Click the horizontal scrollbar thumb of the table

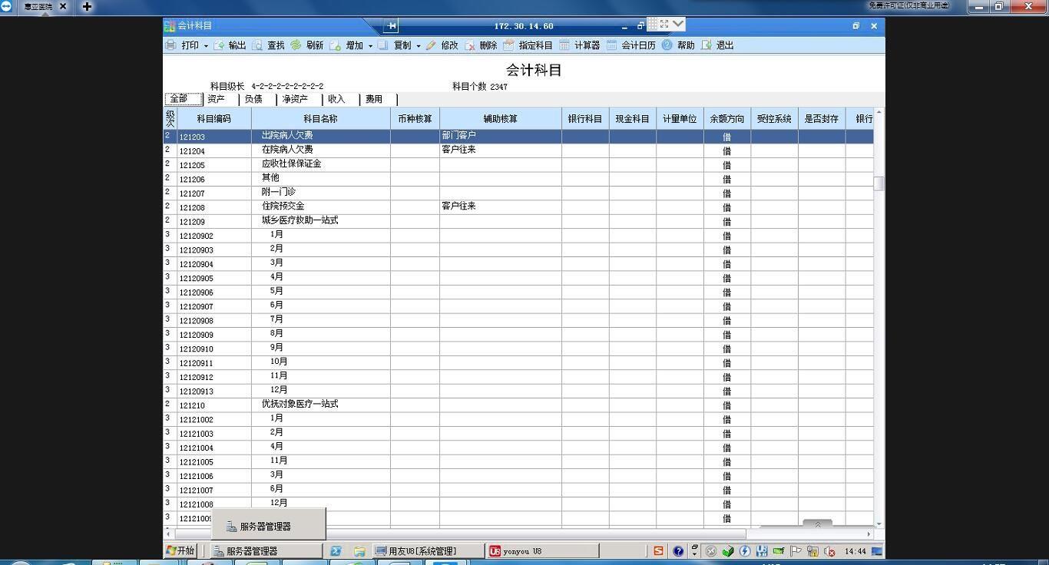point(461,534)
